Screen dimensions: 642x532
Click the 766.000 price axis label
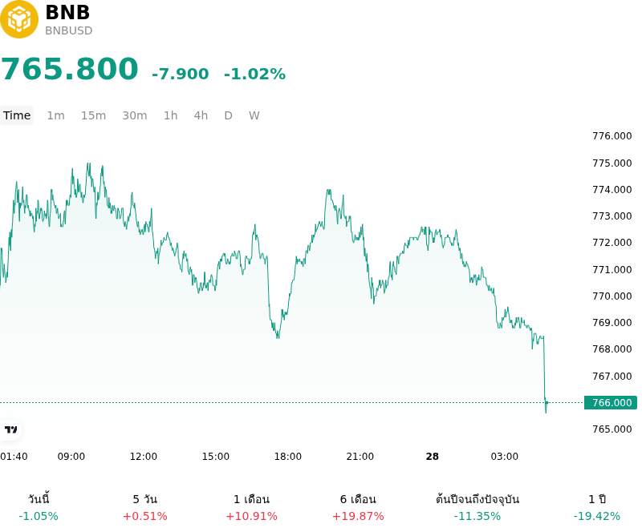611,402
